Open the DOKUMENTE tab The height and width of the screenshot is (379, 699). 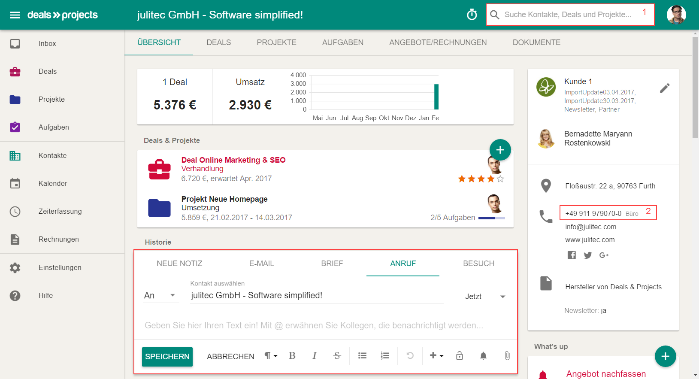click(x=536, y=42)
